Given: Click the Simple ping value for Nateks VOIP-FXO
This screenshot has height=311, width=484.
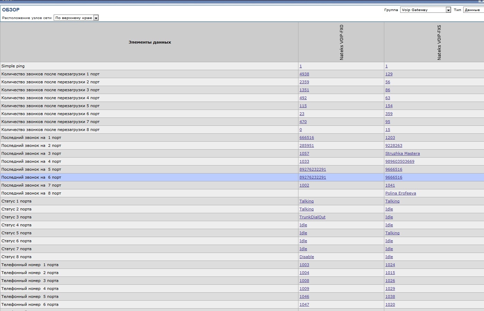Looking at the screenshot, I should point(301,66).
